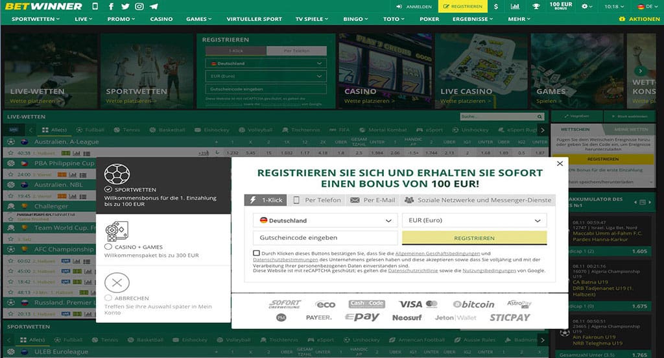This screenshot has width=664, height=358.
Task: Click the eco payment logo
Action: 326,304
